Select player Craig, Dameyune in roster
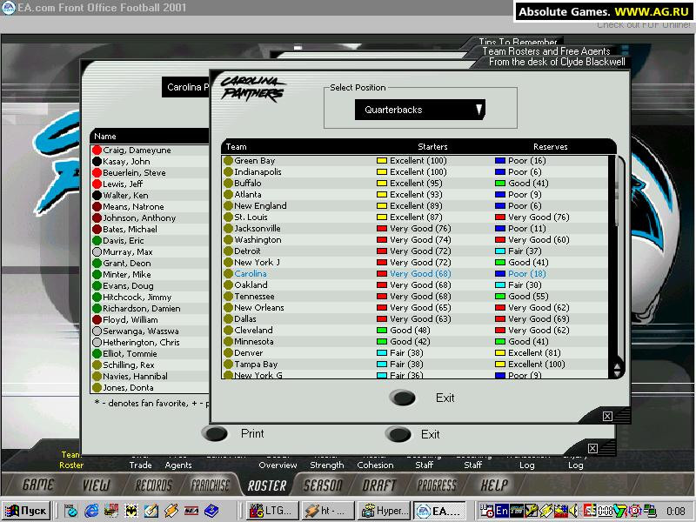The height and width of the screenshot is (522, 696). [x=137, y=150]
